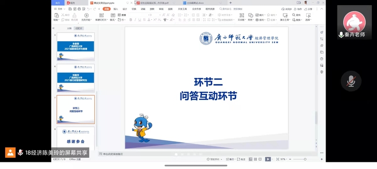Viewport: 377px width, 169px height.
Task: Unmute the crossed-out microphone button
Action: tap(351, 81)
